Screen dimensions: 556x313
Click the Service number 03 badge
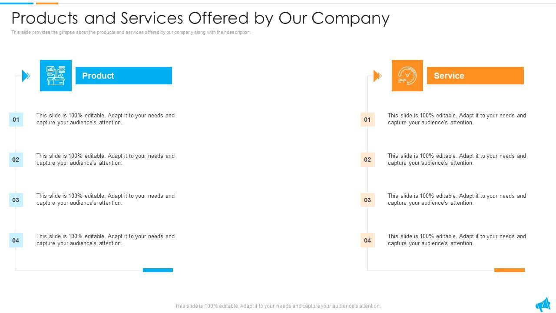(367, 200)
